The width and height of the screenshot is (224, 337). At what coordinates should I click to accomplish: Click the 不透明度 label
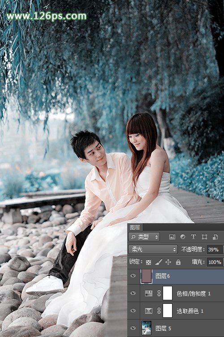click(x=193, y=249)
